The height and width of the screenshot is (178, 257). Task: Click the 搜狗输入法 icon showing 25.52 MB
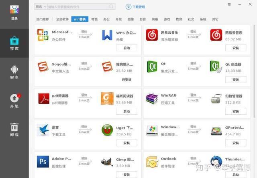click(107, 67)
